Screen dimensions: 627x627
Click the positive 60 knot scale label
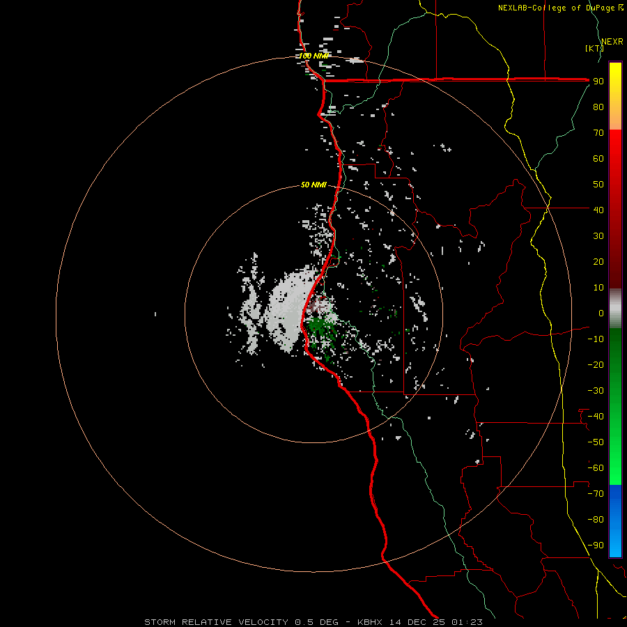click(598, 158)
